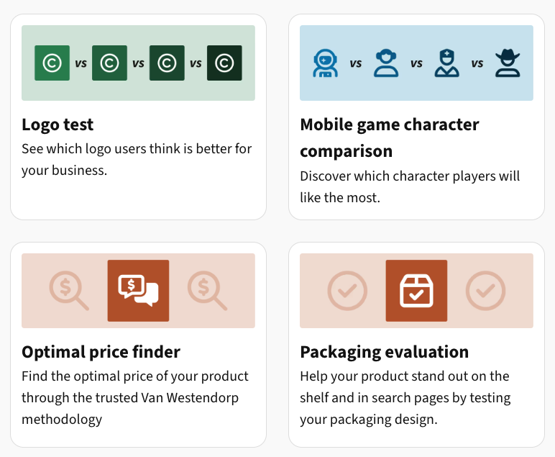
Task: Open the Packaging evaluation template
Action: click(x=416, y=345)
